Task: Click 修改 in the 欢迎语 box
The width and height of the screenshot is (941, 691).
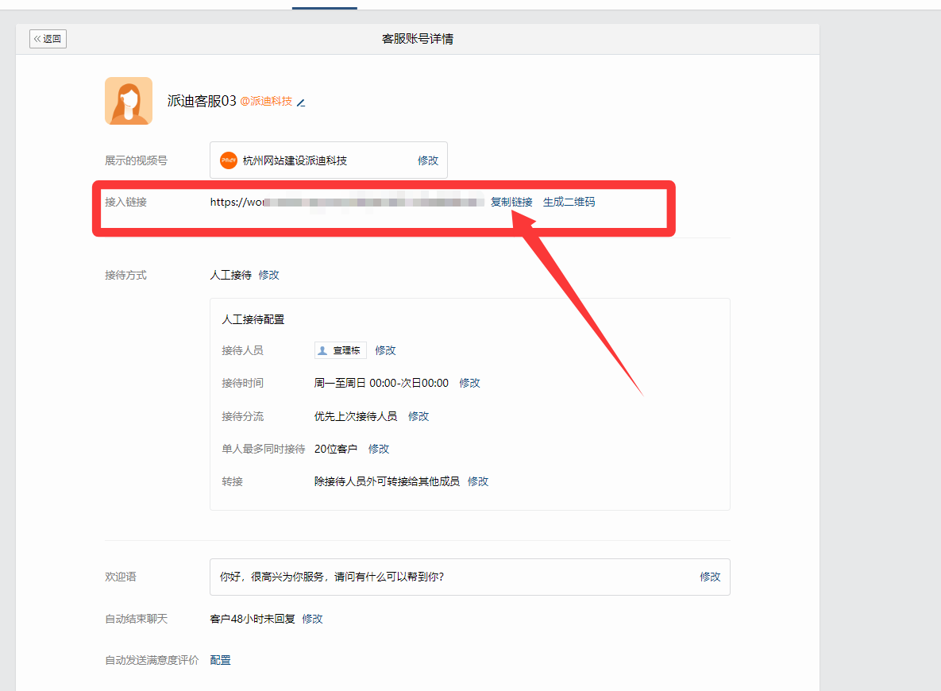Action: click(x=710, y=577)
